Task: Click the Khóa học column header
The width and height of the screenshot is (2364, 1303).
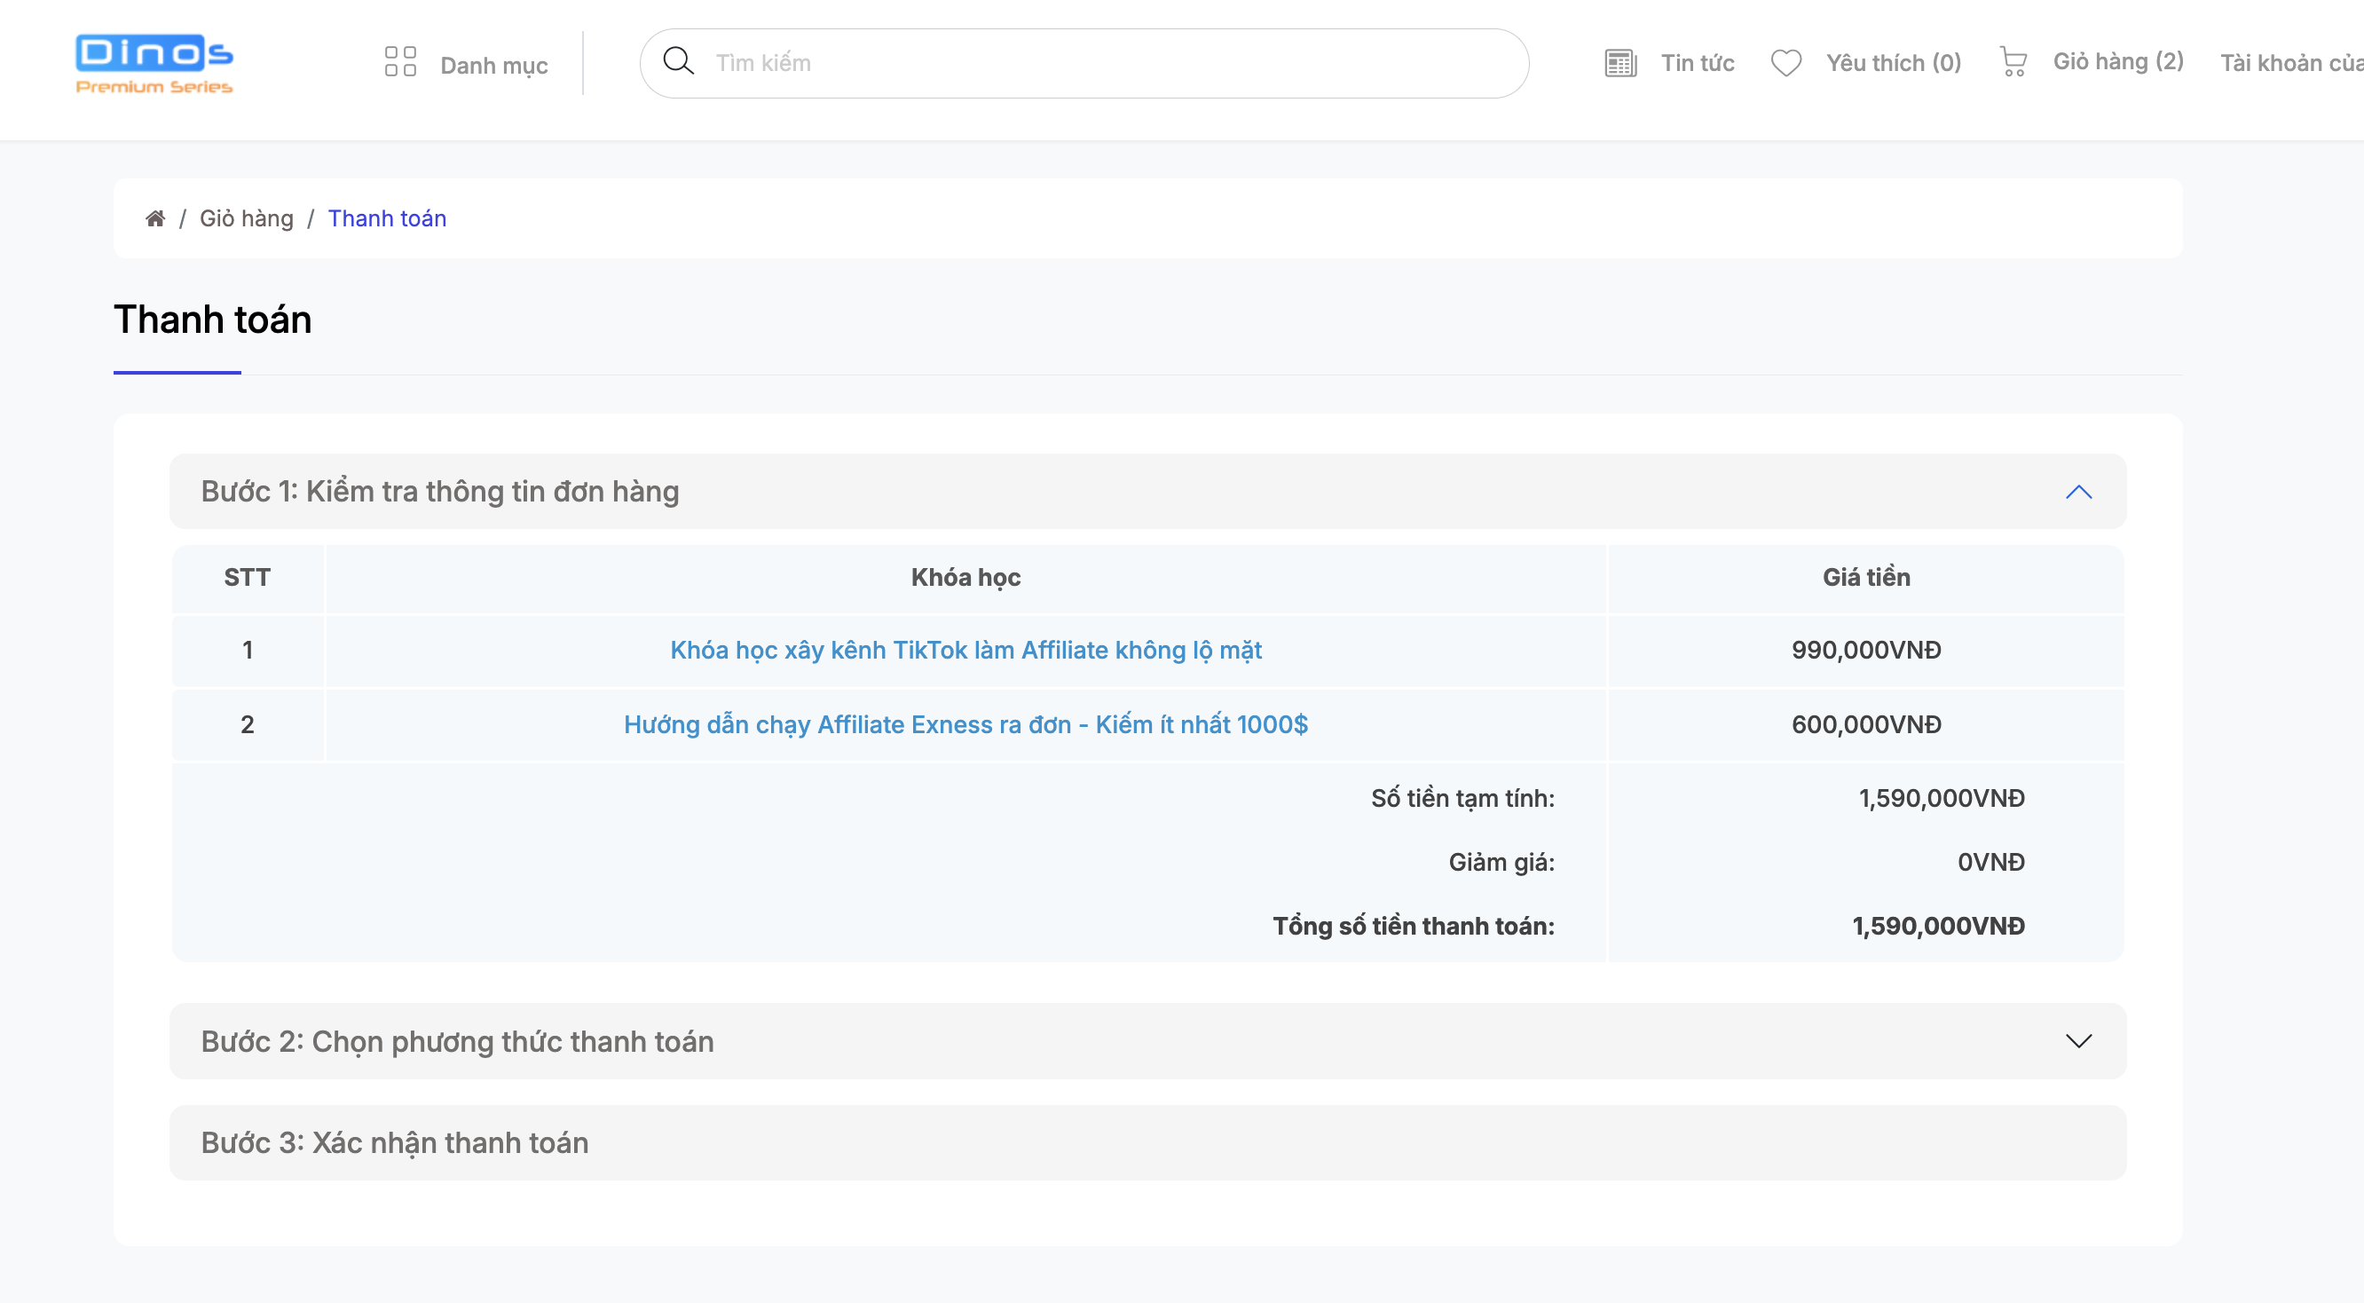Action: (965, 578)
